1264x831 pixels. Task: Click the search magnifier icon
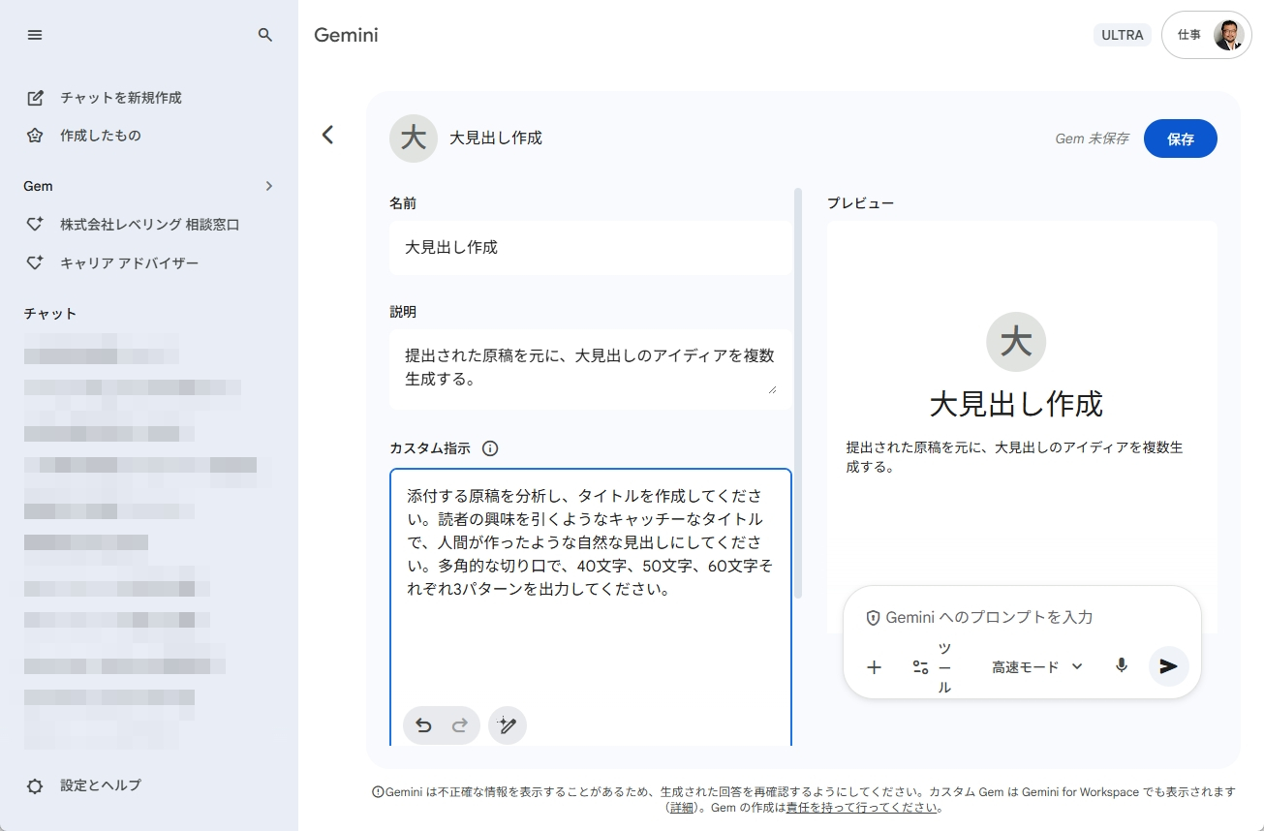point(265,35)
